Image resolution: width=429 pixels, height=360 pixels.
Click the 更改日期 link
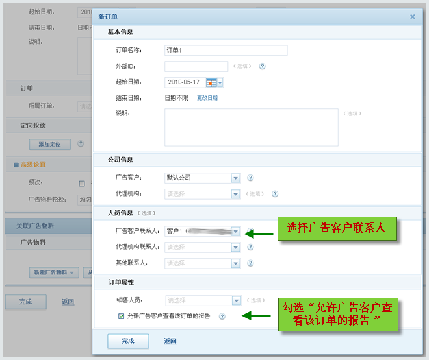(x=207, y=98)
